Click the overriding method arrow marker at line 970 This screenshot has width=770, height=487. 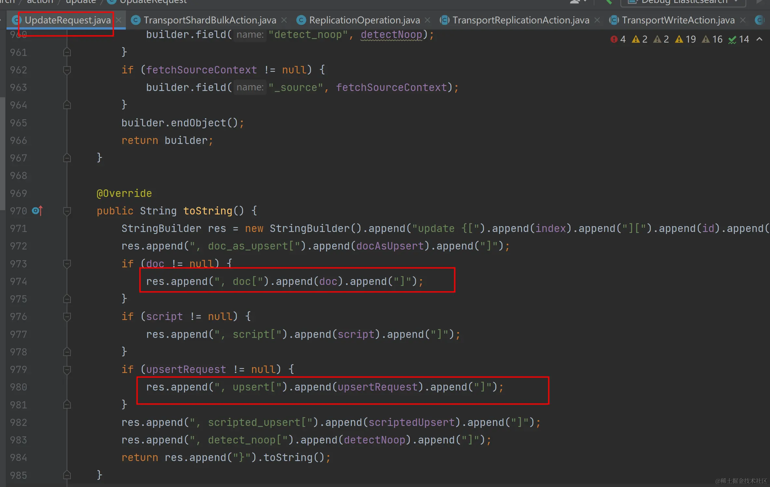(x=37, y=211)
